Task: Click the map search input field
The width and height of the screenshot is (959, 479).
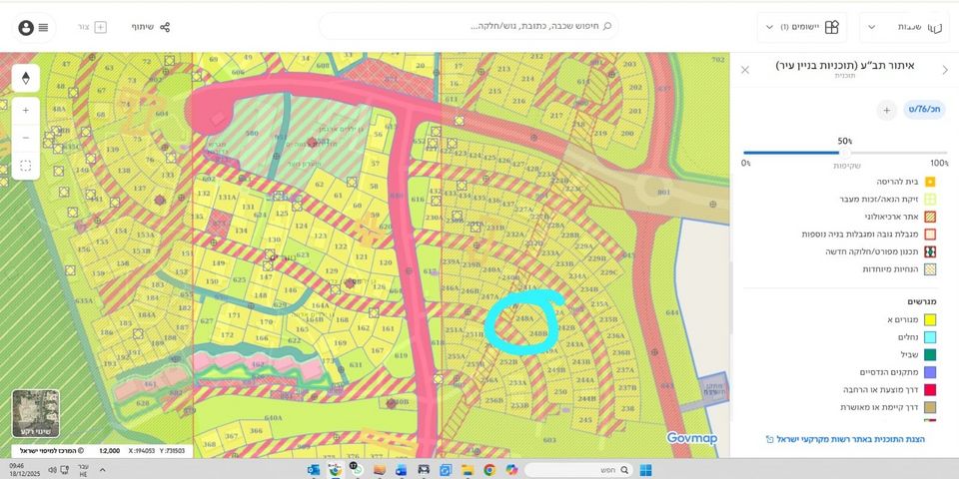Action: click(x=470, y=27)
